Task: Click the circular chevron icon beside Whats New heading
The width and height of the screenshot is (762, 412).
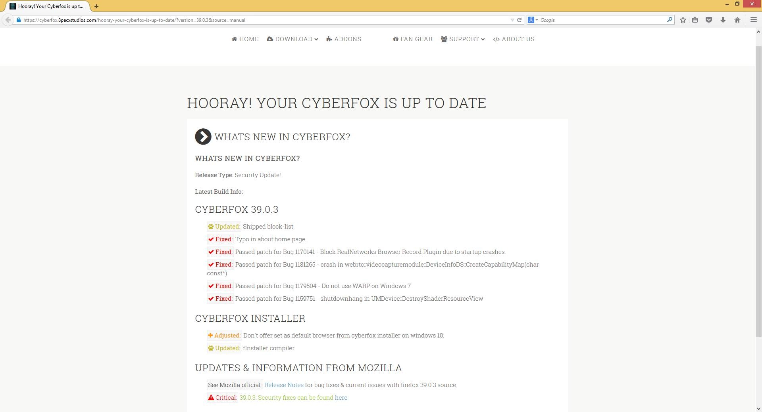Action: click(203, 137)
